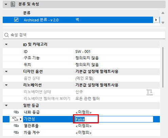Viewport: 168px width, 138px height.
Task: Click the 벽 classification value
Action: point(77,20)
